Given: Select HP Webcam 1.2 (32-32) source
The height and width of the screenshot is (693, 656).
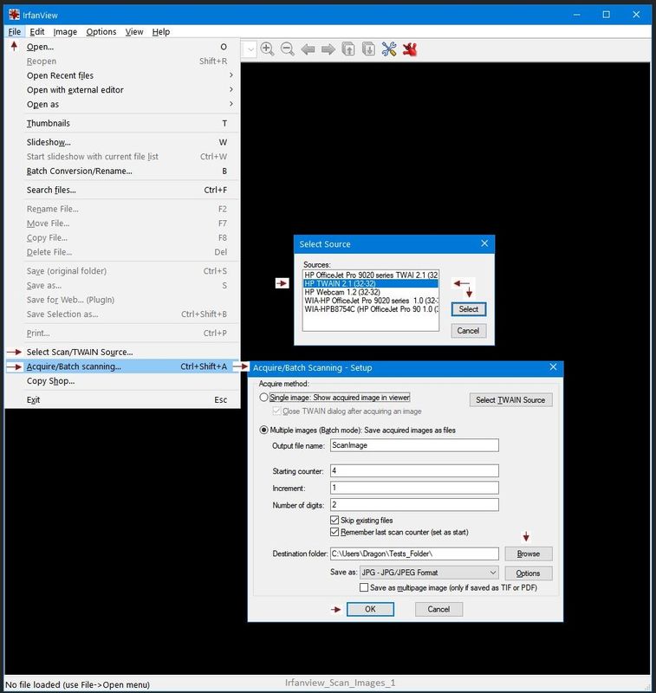Looking at the screenshot, I should pos(371,292).
